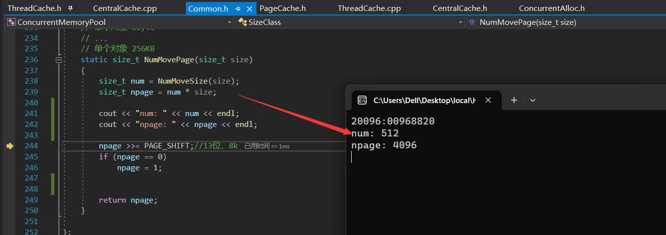
Task: Open a new console tab with plus button
Action: (514, 100)
